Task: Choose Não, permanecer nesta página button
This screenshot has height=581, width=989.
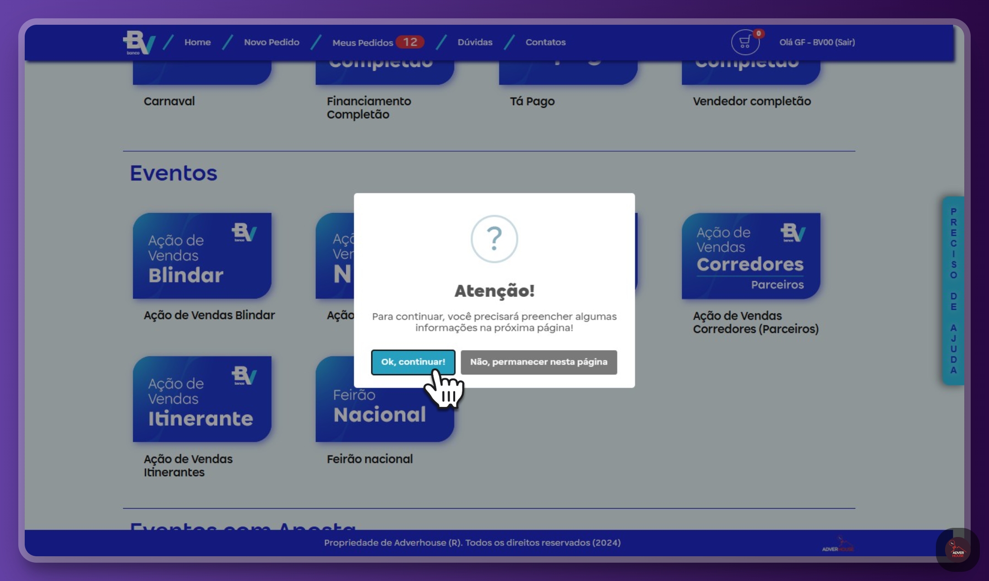Action: pyautogui.click(x=538, y=362)
